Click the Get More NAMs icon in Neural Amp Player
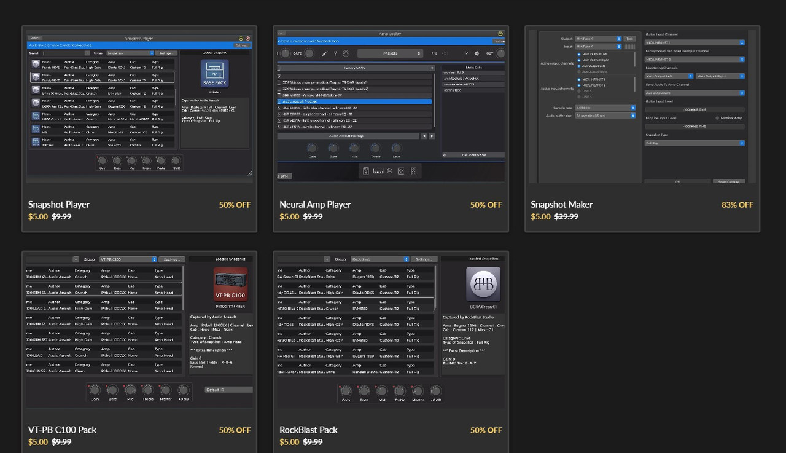Image resolution: width=786 pixels, height=453 pixels. (445, 155)
